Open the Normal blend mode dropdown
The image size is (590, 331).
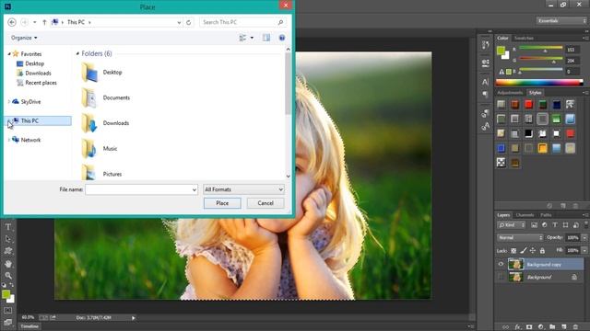click(520, 237)
